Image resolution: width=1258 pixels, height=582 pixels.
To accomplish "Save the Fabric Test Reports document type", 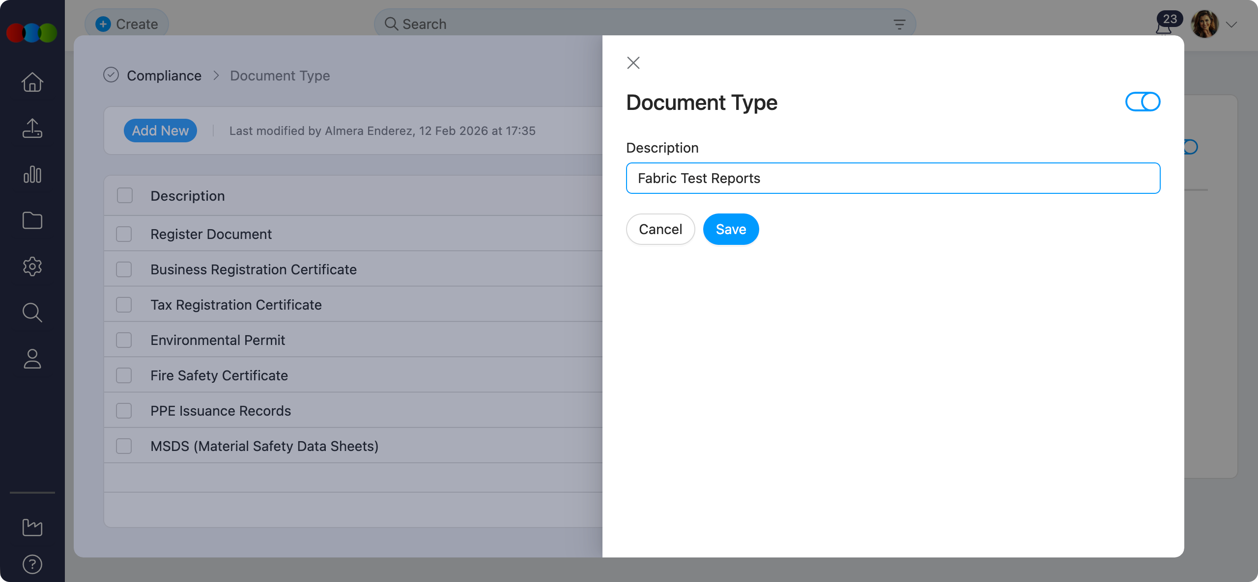I will [731, 229].
